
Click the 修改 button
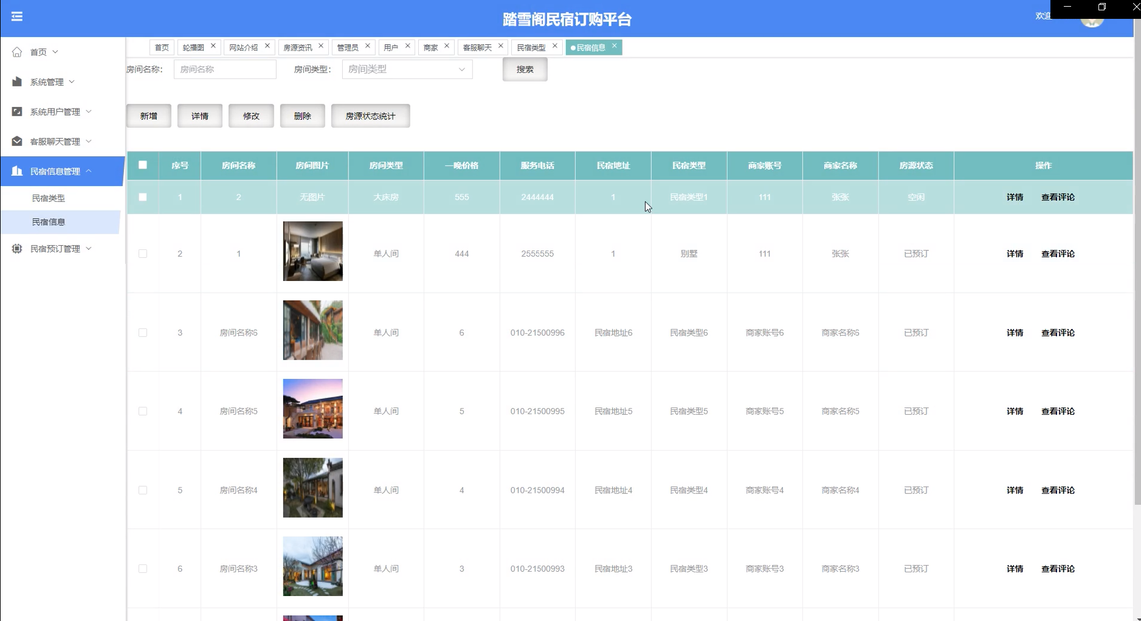(x=251, y=116)
